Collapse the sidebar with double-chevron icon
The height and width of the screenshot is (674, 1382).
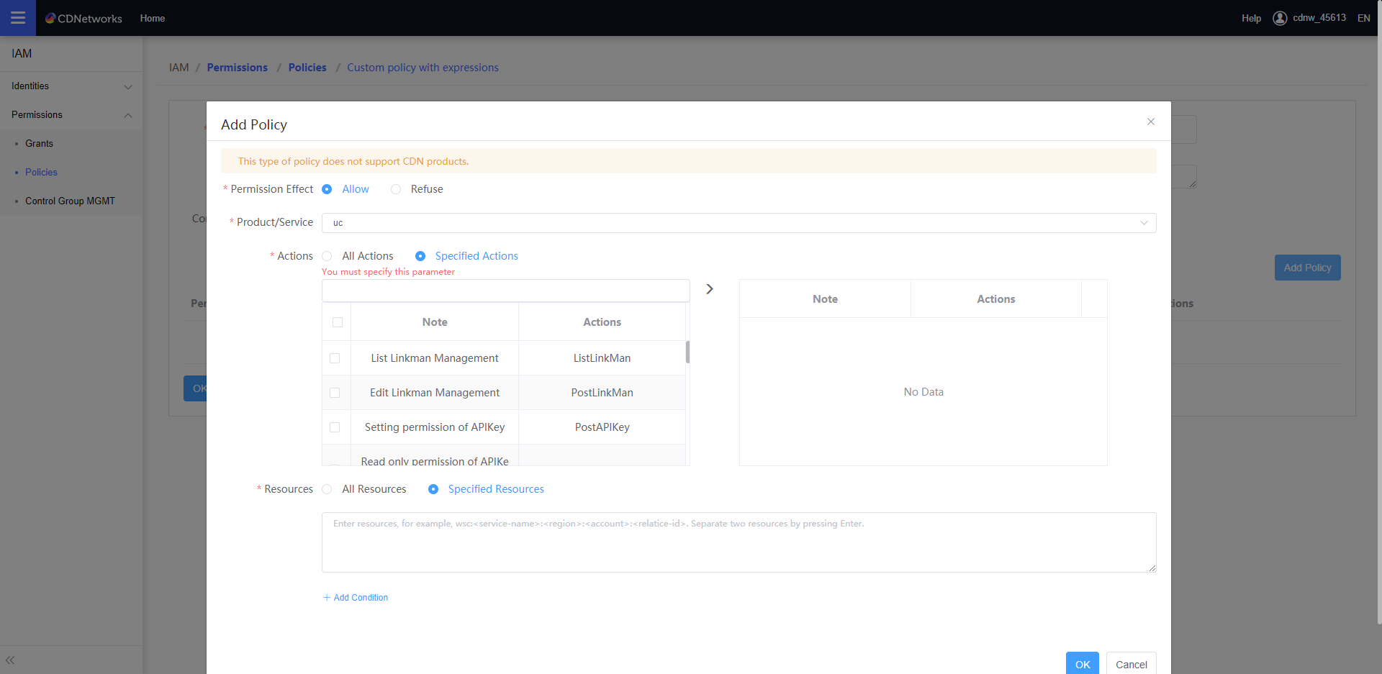click(10, 660)
